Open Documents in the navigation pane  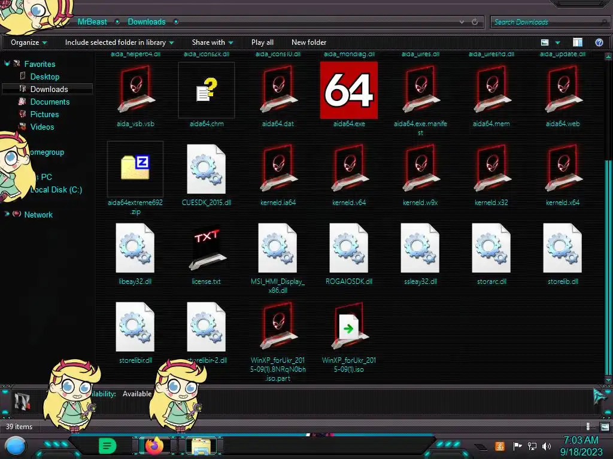click(50, 102)
